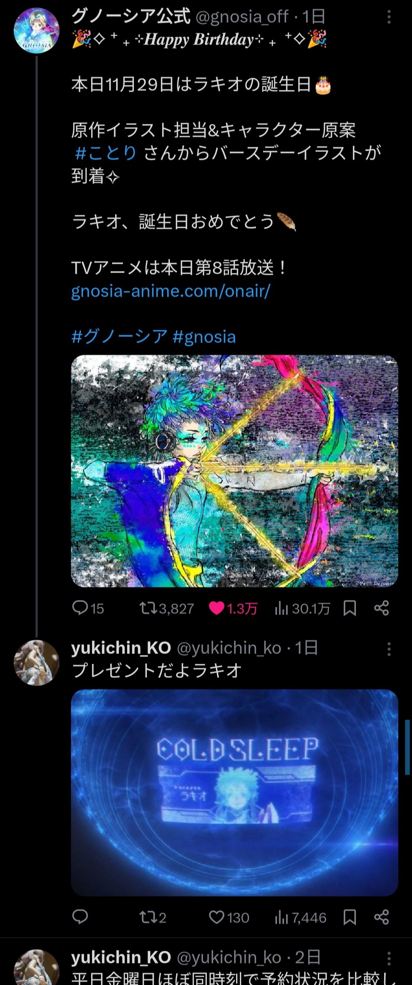Reply to yukichin_KO's COLD SLEEP post
The image size is (412, 985).
coord(80,917)
